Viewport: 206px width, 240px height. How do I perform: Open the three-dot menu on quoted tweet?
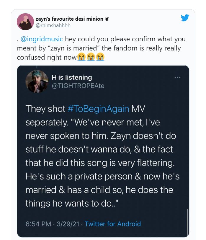pos(177,77)
